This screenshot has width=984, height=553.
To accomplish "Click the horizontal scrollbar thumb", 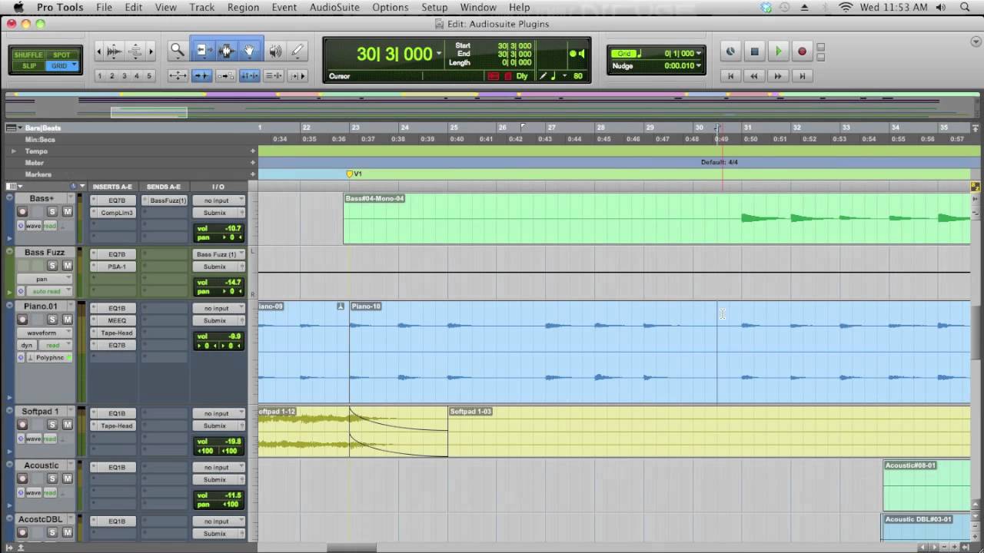I will [352, 547].
